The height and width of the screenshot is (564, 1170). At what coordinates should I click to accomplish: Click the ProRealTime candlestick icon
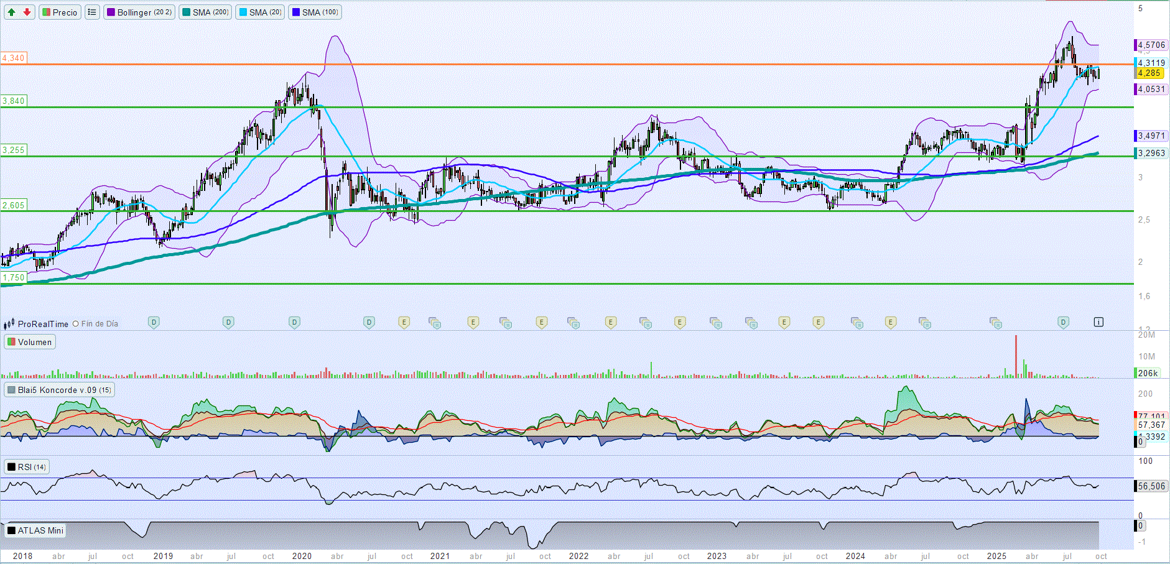pyautogui.click(x=9, y=324)
